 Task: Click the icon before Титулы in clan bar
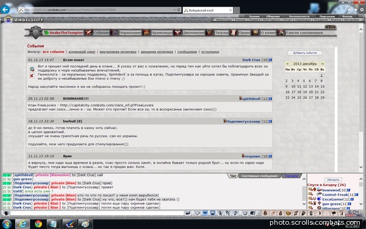pyautogui.click(x=210, y=33)
